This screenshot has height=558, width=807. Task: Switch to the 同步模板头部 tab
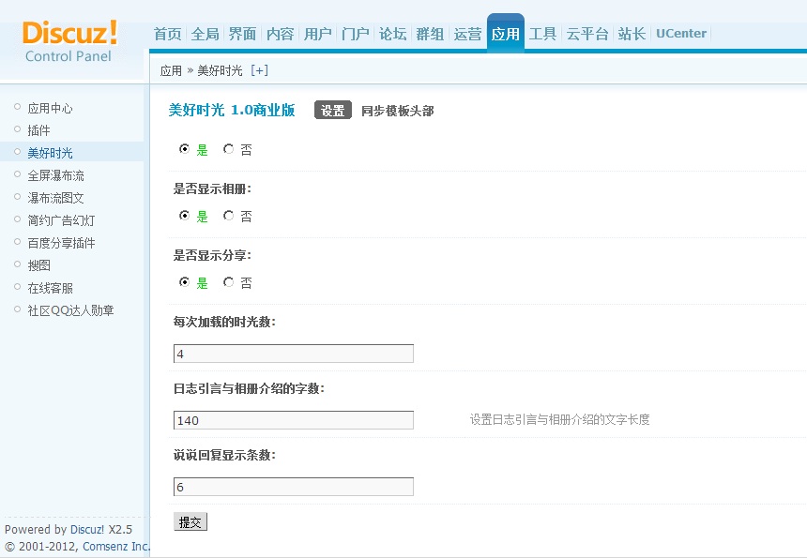[x=397, y=111]
